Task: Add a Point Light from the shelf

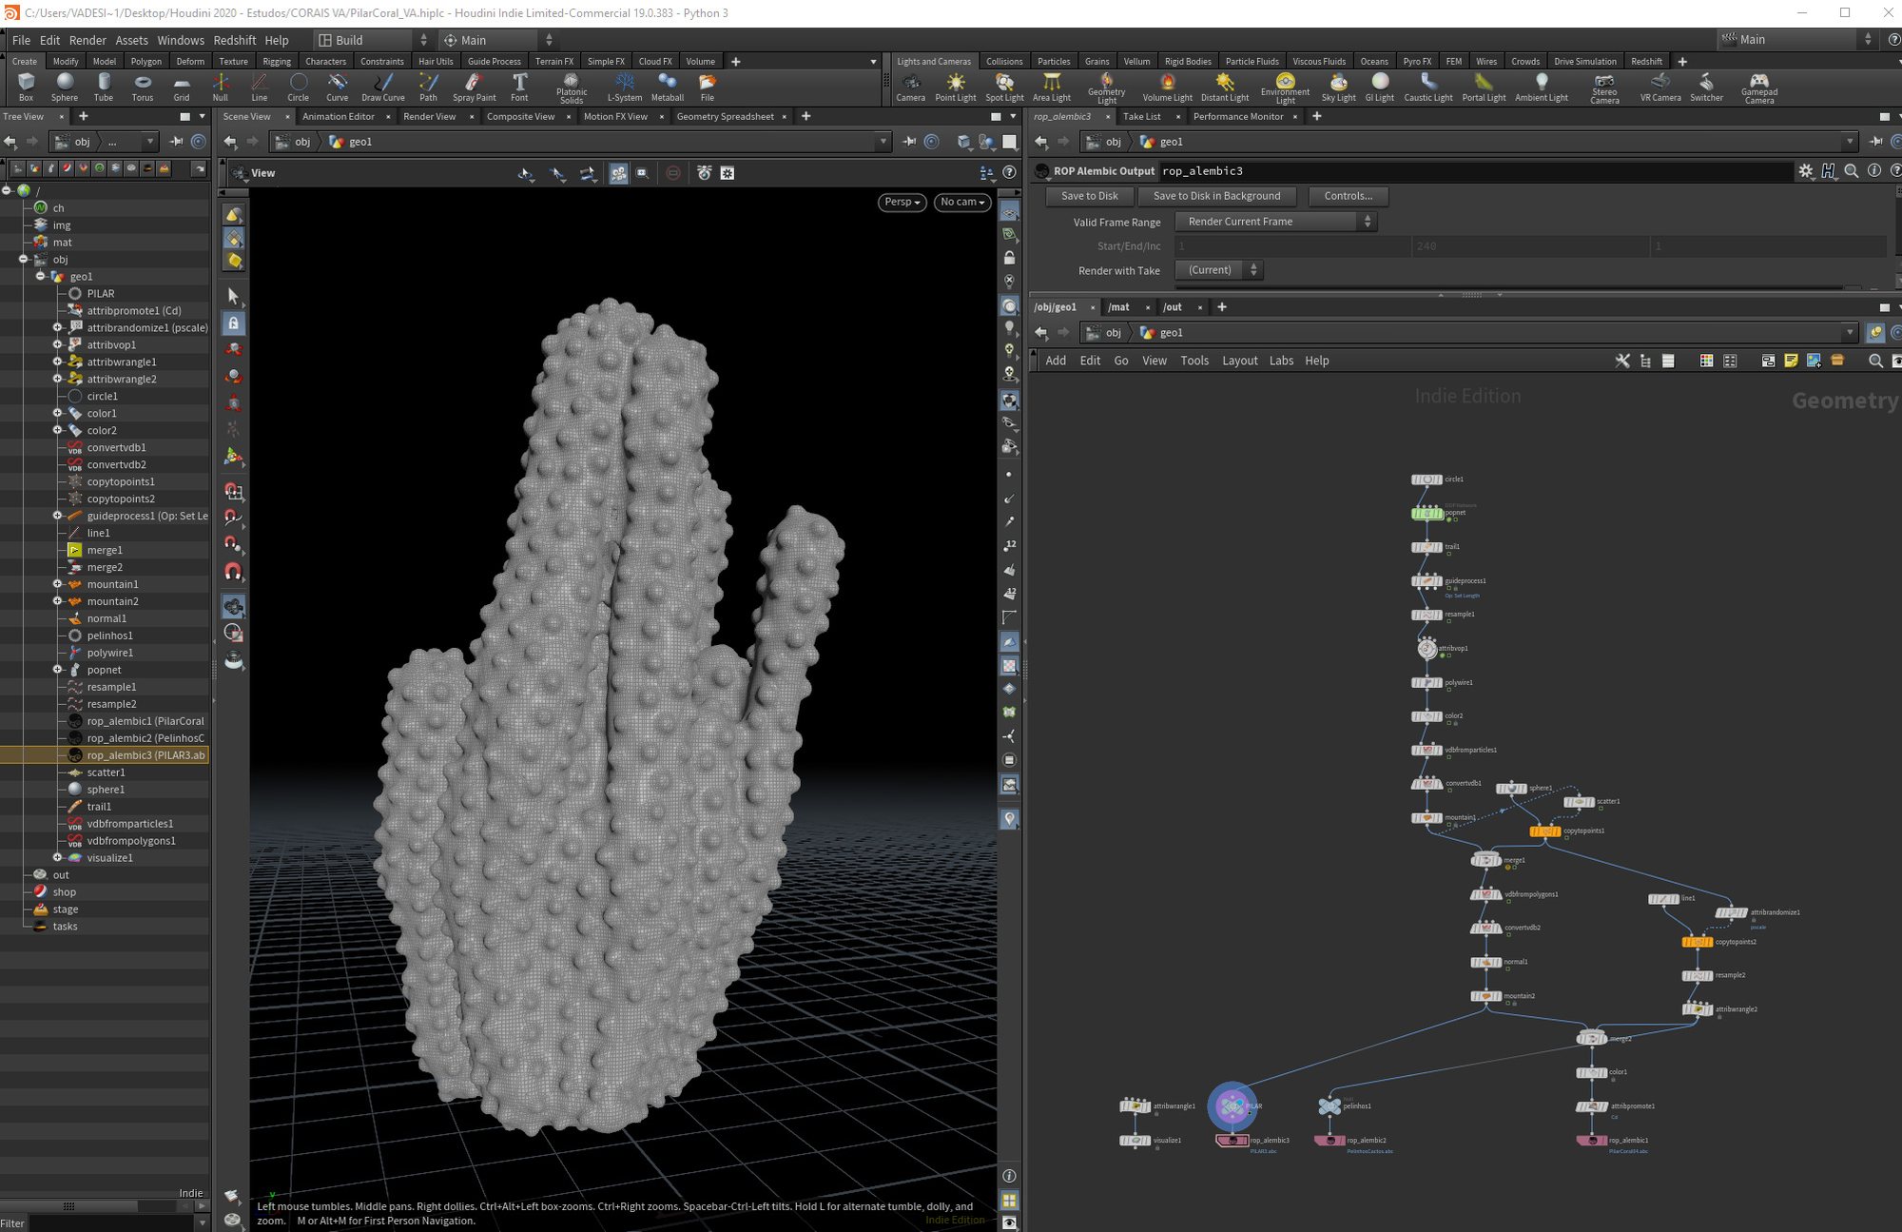Action: pos(955,87)
